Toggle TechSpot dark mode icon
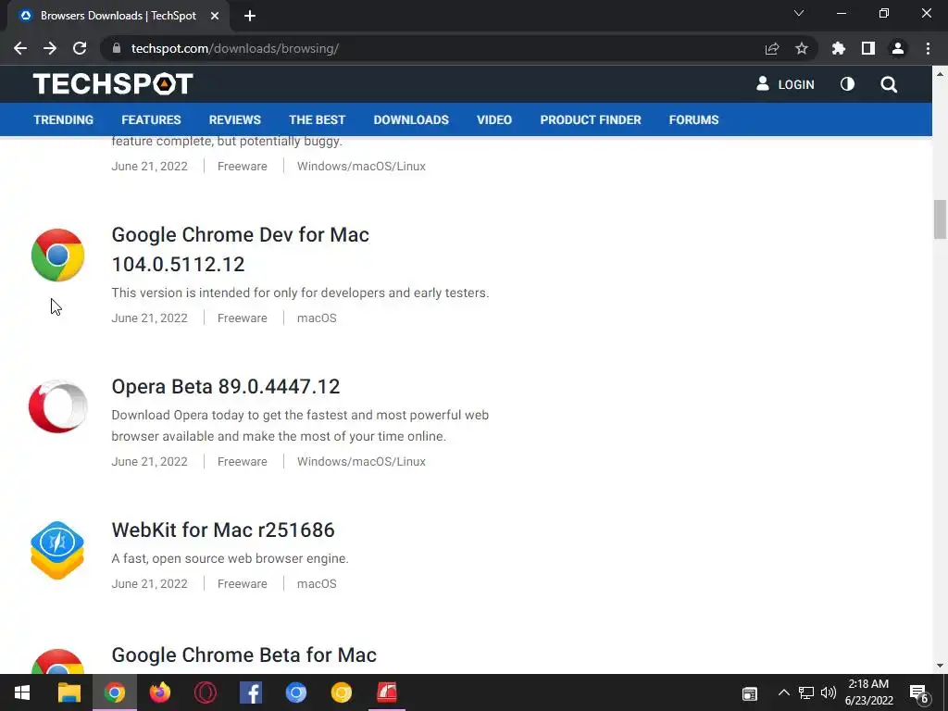Screen dimensions: 948x711 tap(848, 84)
